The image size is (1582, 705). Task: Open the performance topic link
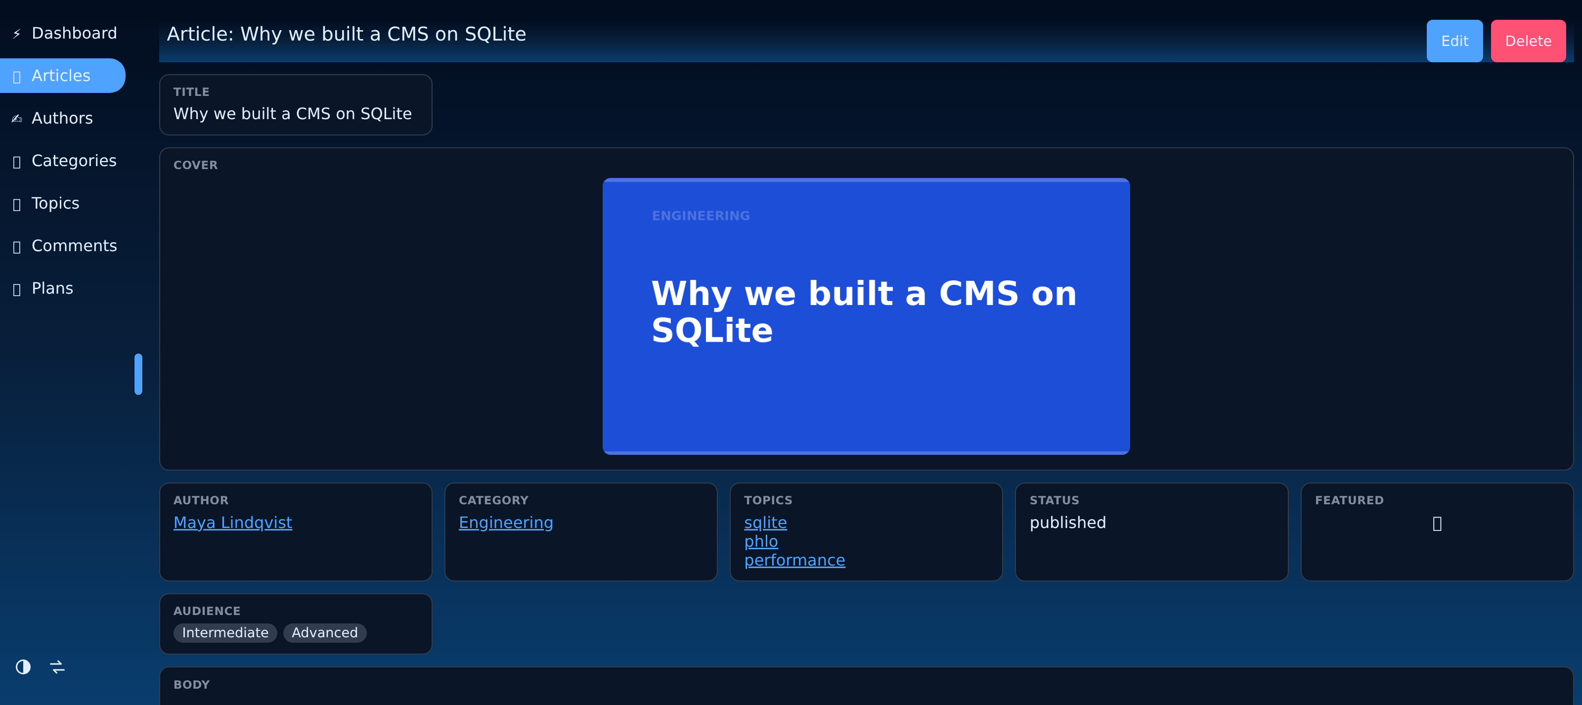[794, 561]
